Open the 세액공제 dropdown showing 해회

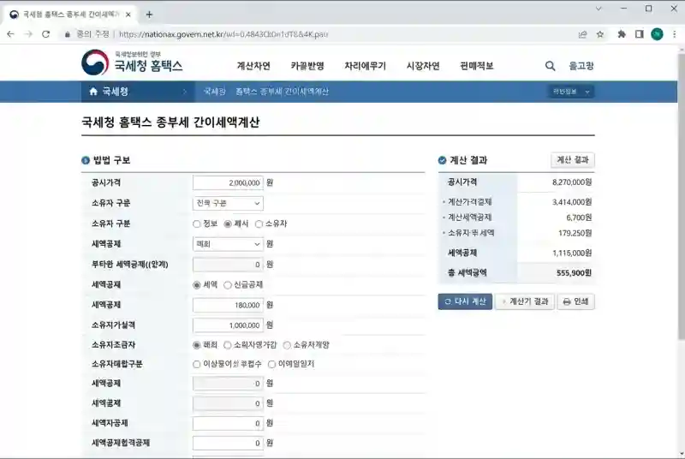pos(228,244)
